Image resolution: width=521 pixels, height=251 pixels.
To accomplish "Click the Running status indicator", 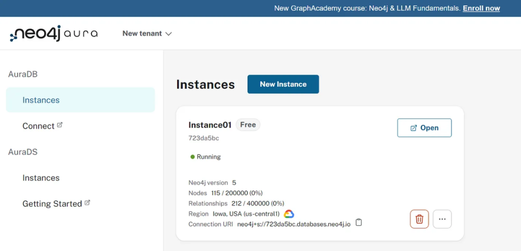I will tap(206, 157).
